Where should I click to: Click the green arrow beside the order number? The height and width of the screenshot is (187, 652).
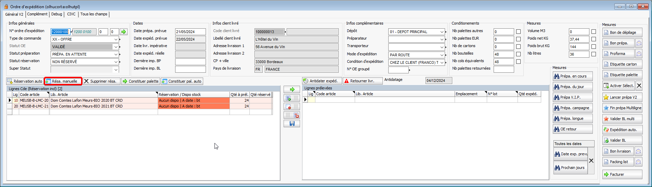click(123, 32)
